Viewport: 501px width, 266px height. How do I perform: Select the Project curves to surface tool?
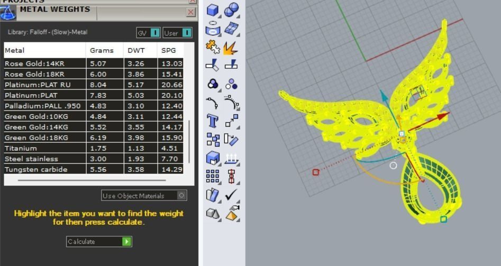(x=232, y=159)
